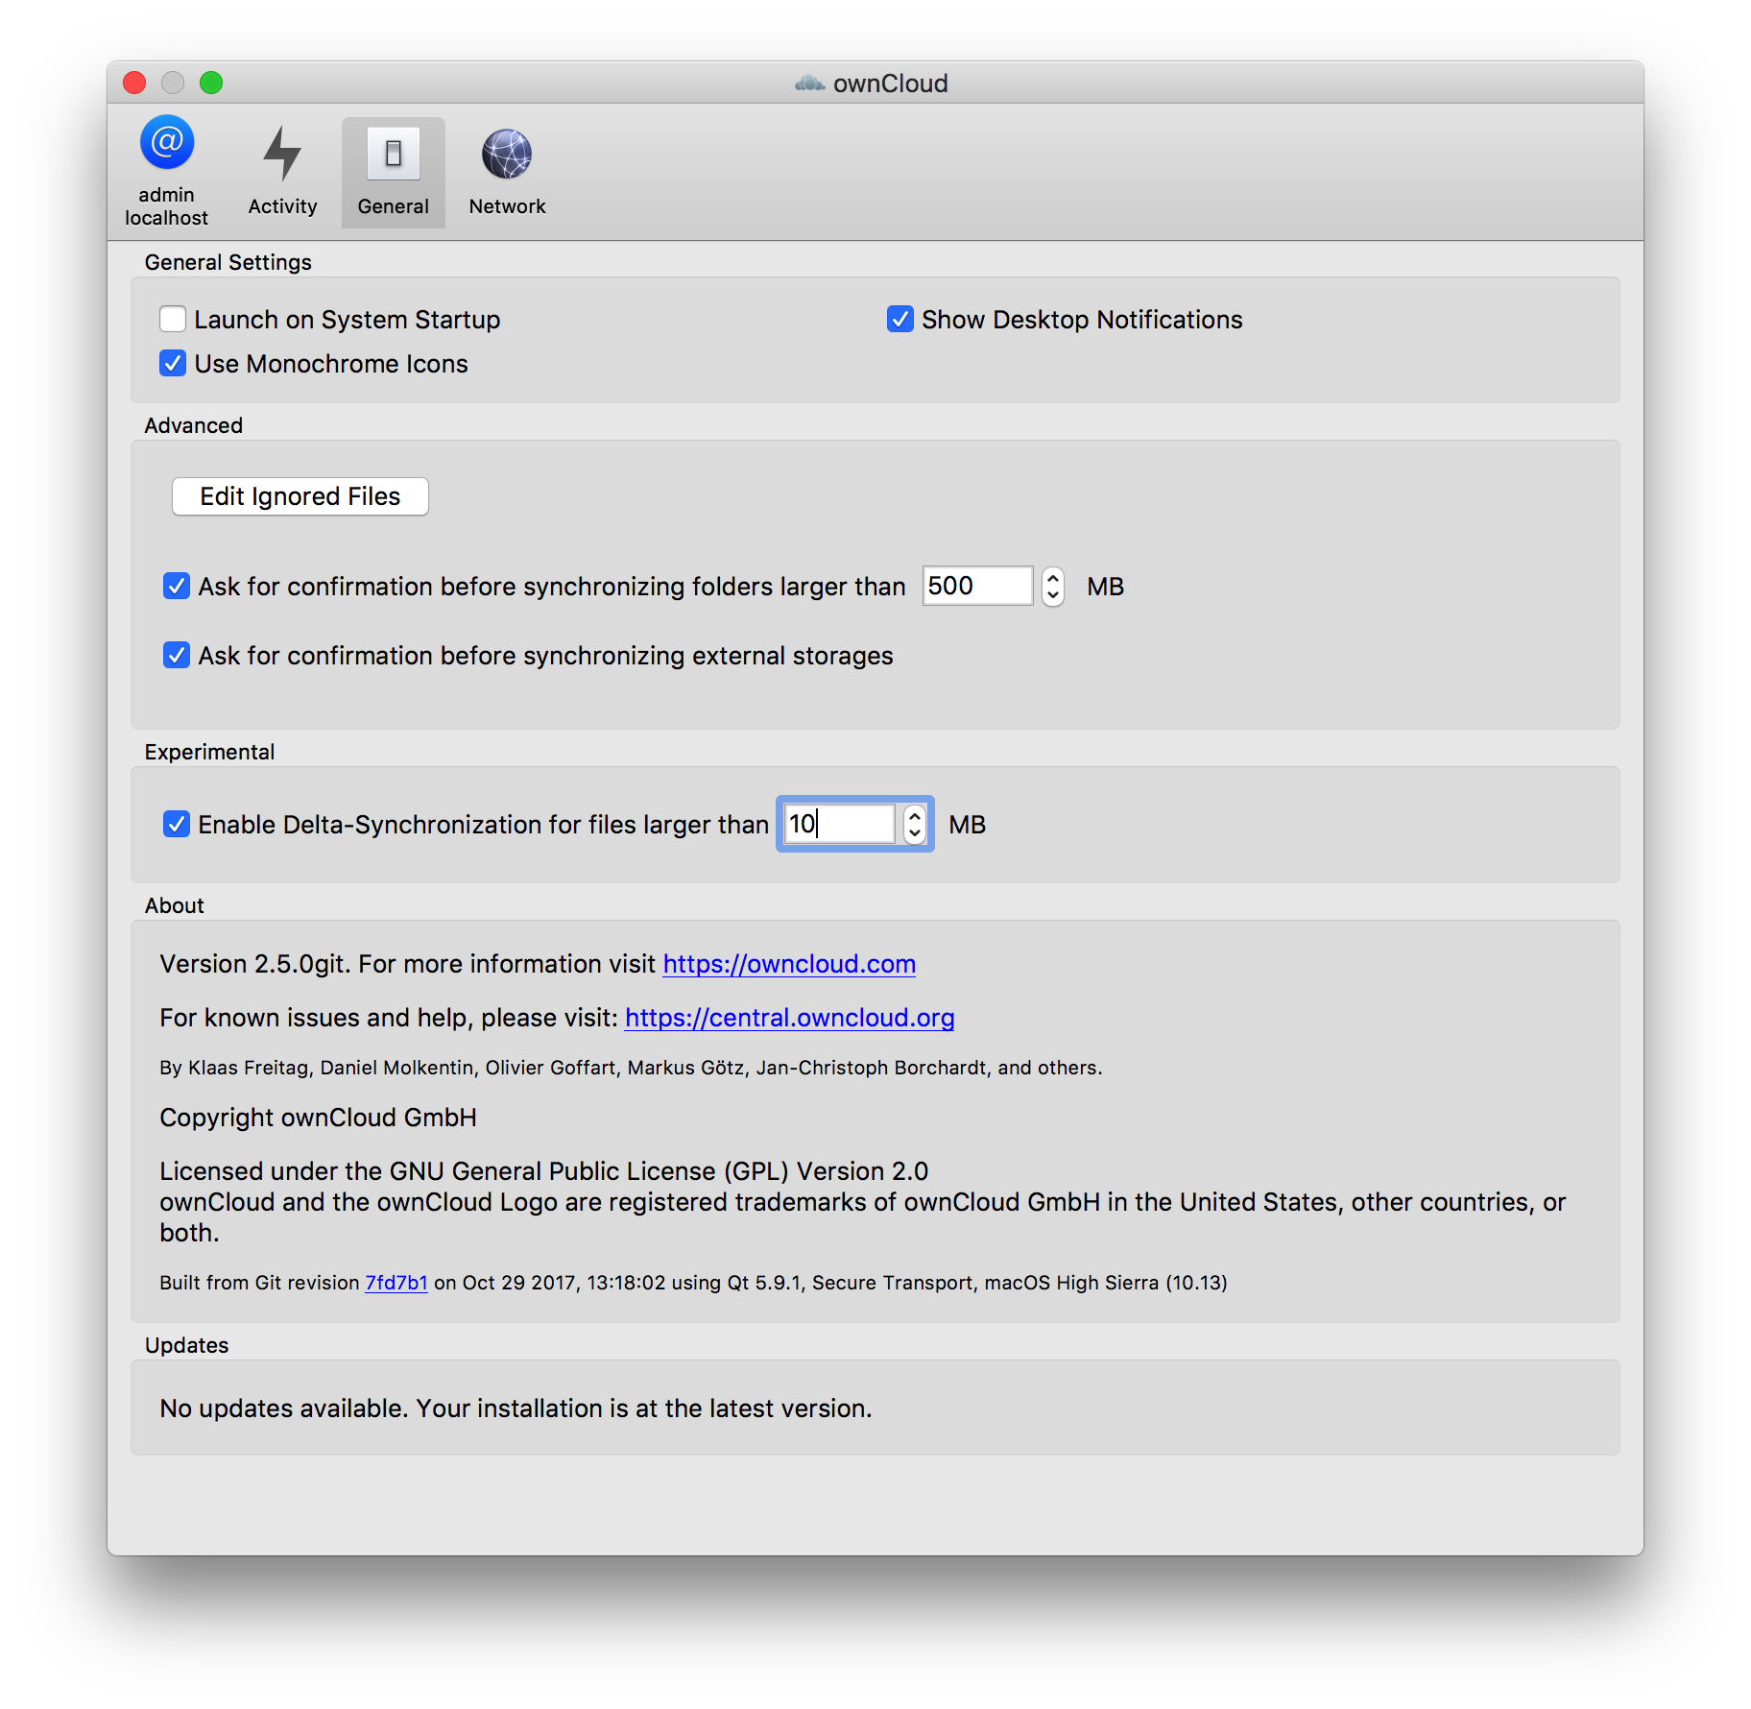1751x1709 pixels.
Task: Click the Delta-Synchronization 10 MB input field
Action: 840,824
